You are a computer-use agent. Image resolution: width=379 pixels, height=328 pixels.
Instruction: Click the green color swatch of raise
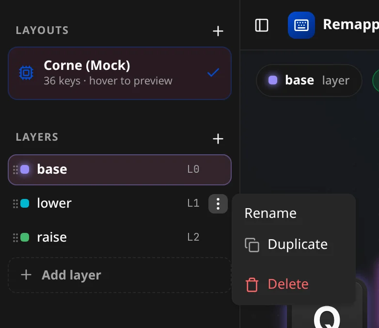pyautogui.click(x=25, y=237)
